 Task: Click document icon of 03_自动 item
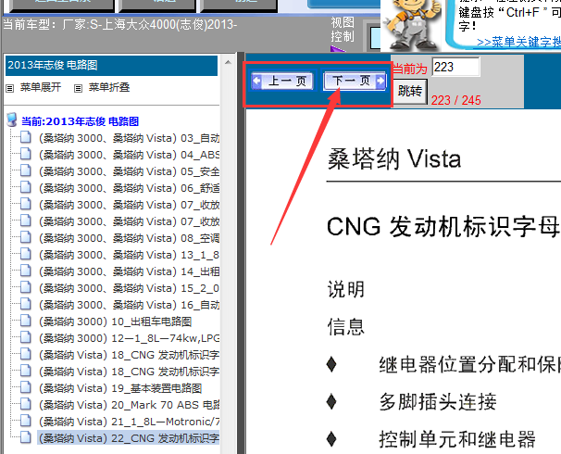[x=25, y=137]
